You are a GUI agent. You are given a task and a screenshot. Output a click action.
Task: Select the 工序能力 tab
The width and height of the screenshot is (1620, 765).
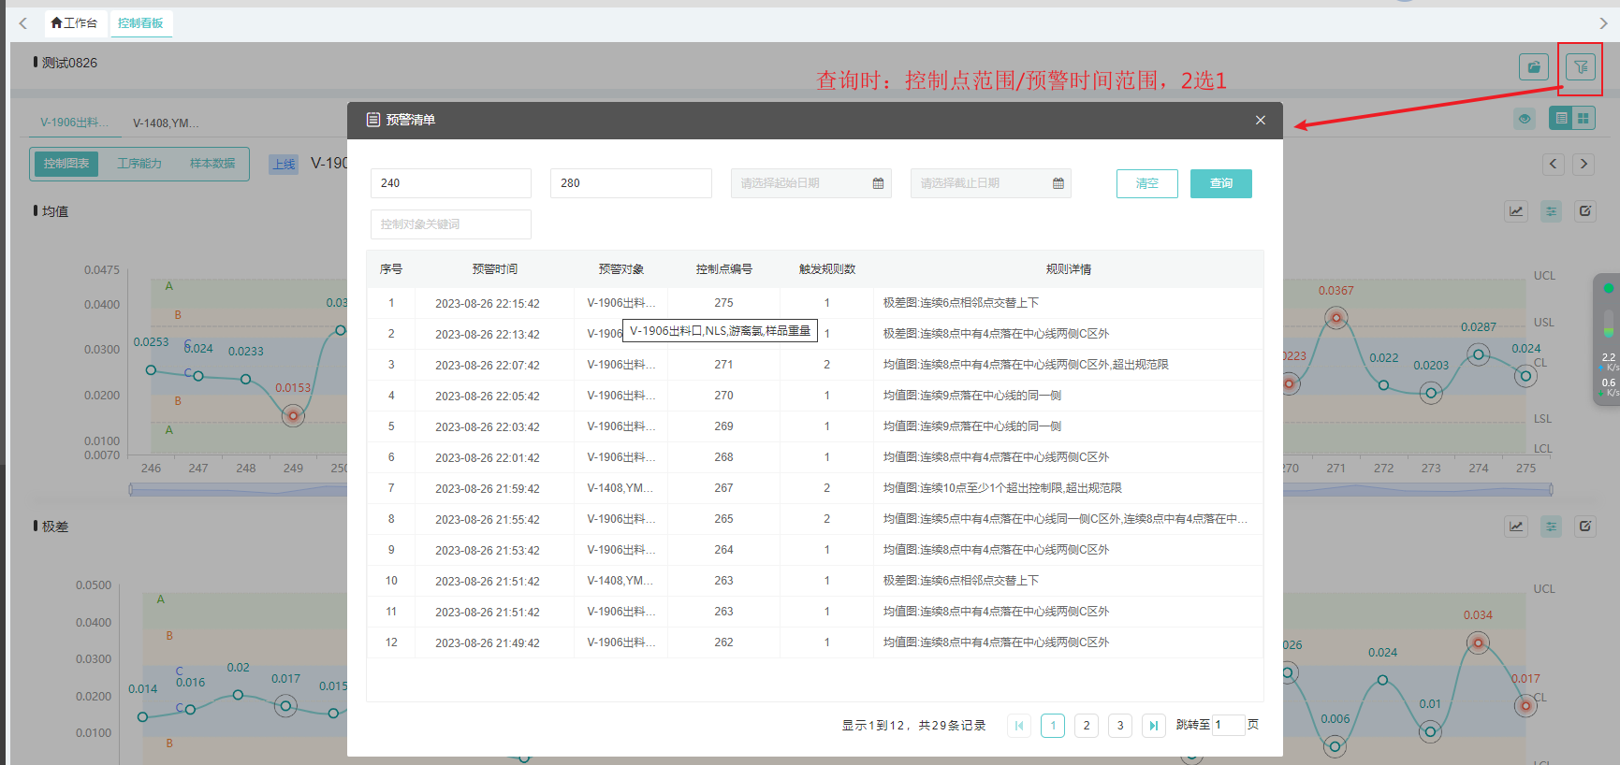pyautogui.click(x=139, y=164)
